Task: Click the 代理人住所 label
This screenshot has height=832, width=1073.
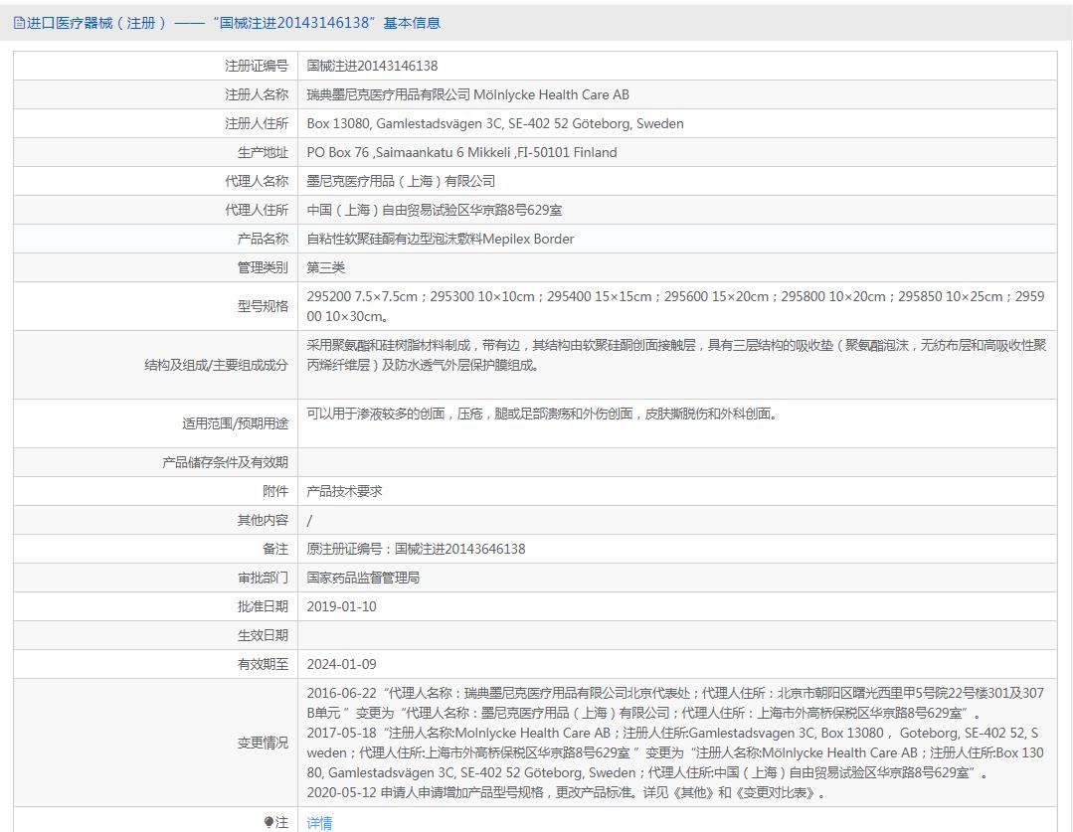Action: point(257,210)
